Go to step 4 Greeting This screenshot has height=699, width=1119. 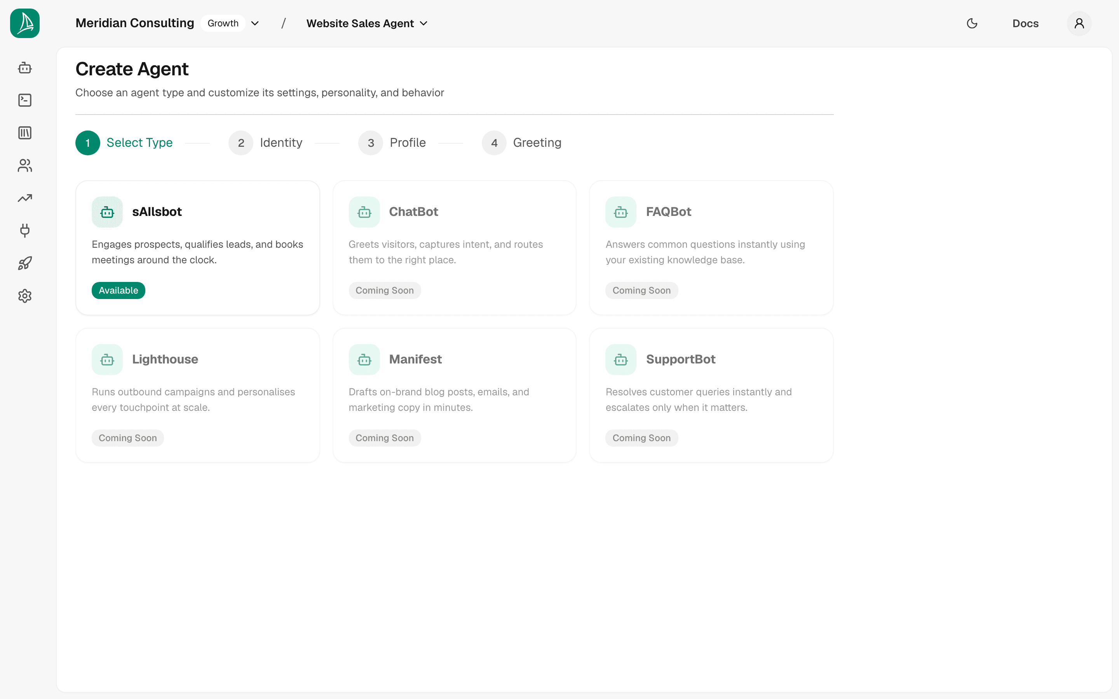pyautogui.click(x=521, y=143)
